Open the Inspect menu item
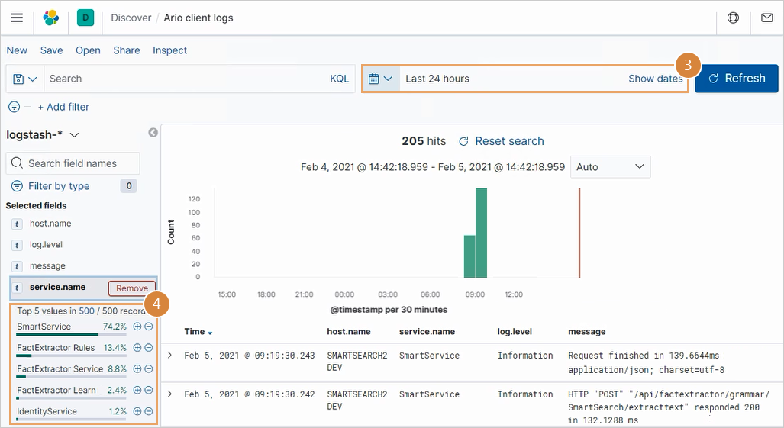This screenshot has width=784, height=428. (169, 50)
